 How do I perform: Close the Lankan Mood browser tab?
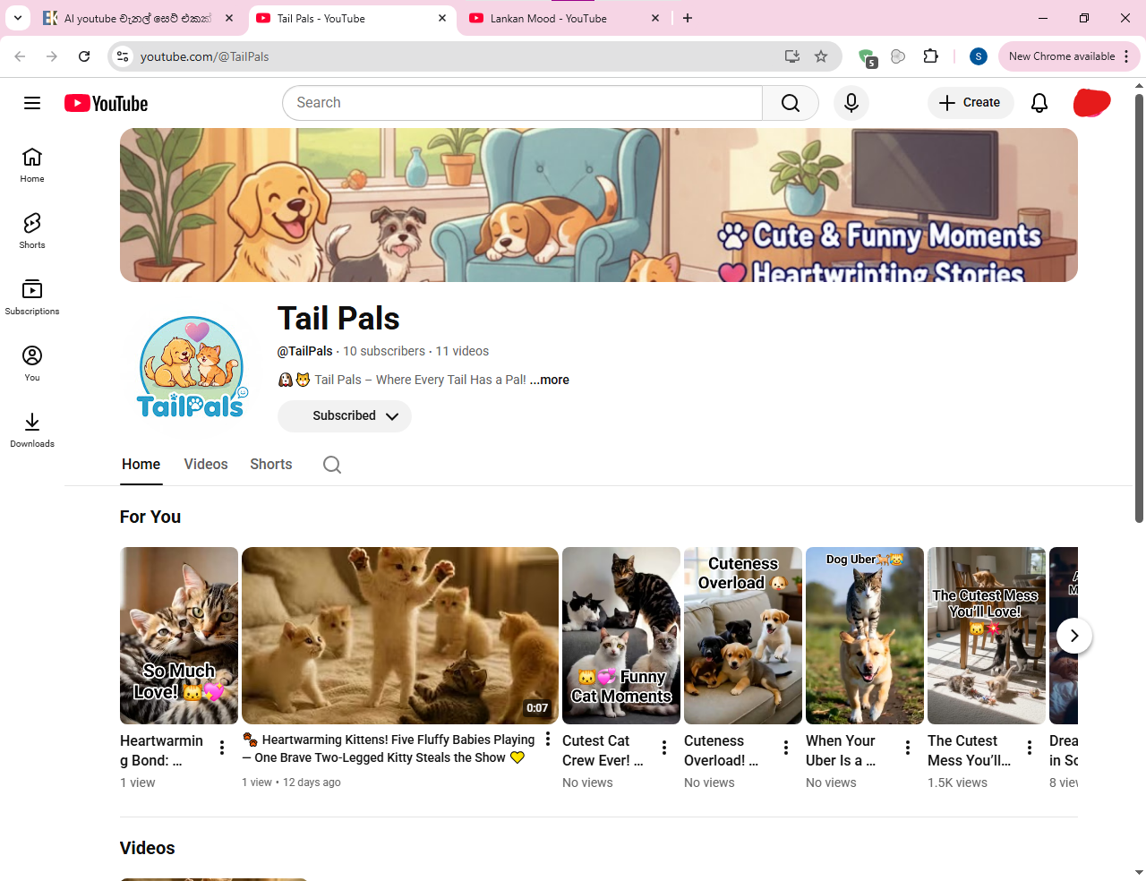coord(655,18)
